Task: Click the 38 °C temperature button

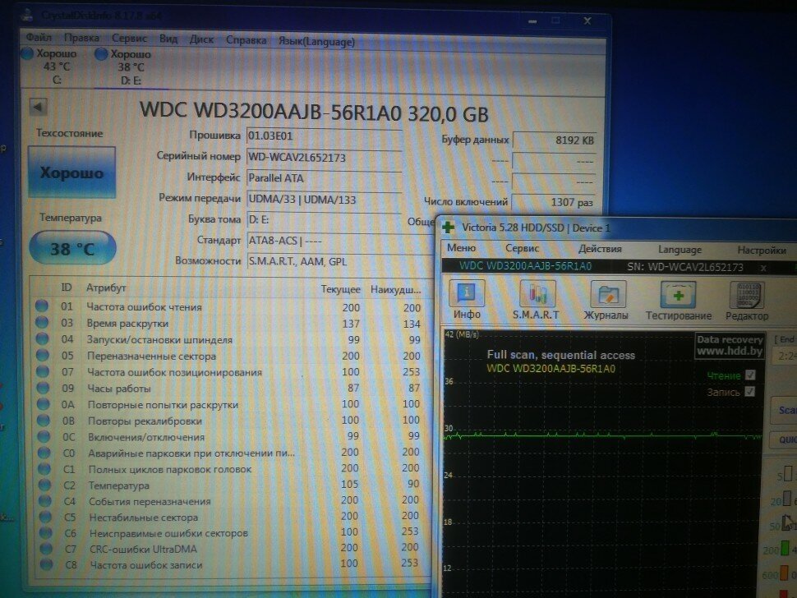Action: pyautogui.click(x=72, y=248)
